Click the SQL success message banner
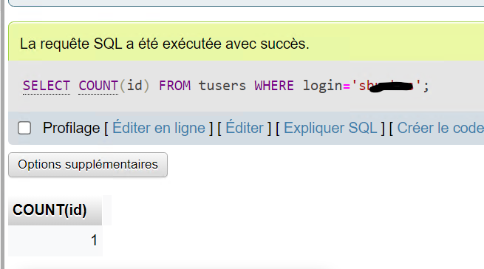This screenshot has width=484, height=269. tap(246, 41)
